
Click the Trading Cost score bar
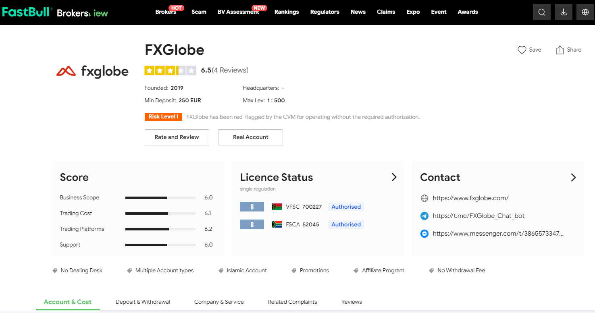tap(160, 214)
